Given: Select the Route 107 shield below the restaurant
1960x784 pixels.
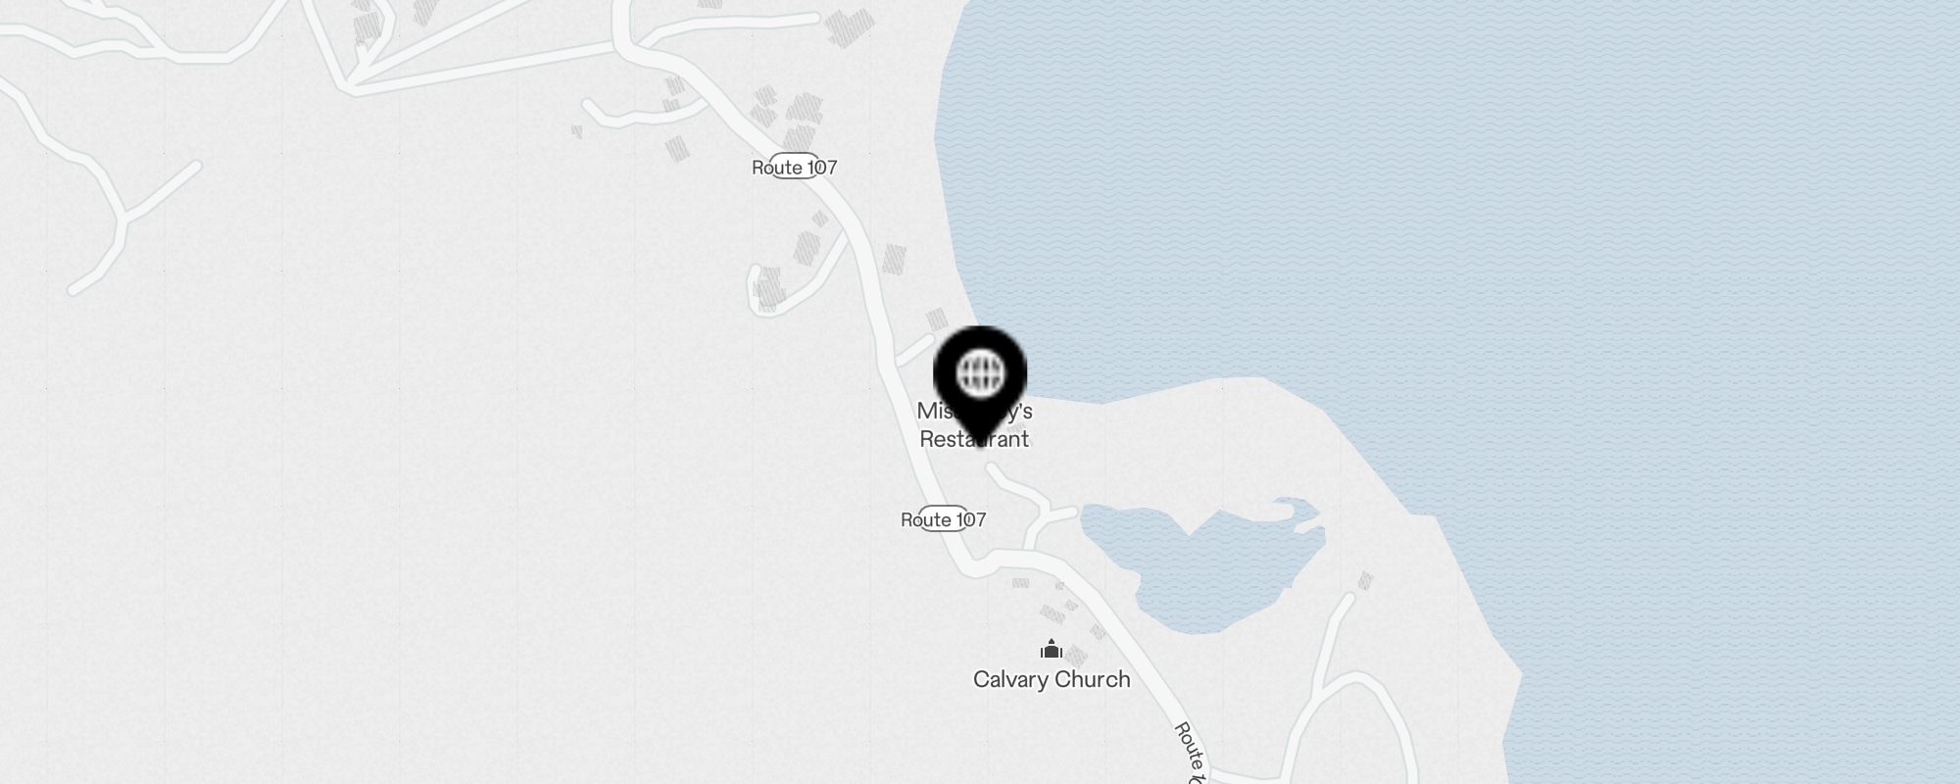Looking at the screenshot, I should 943,519.
